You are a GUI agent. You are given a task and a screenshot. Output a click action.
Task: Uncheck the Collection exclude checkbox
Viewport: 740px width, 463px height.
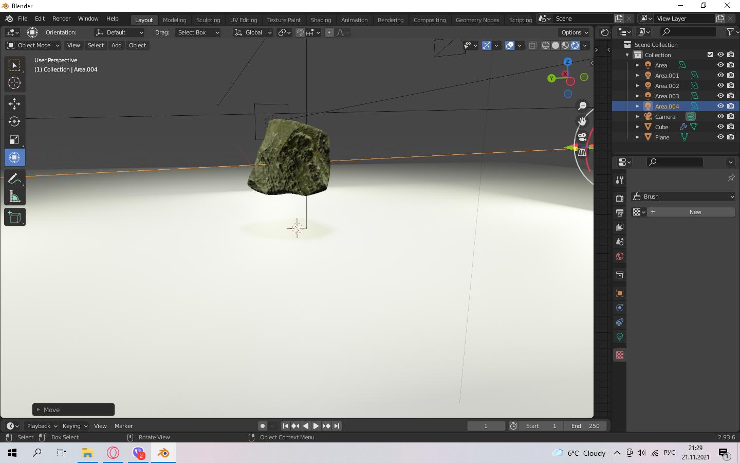pyautogui.click(x=710, y=55)
